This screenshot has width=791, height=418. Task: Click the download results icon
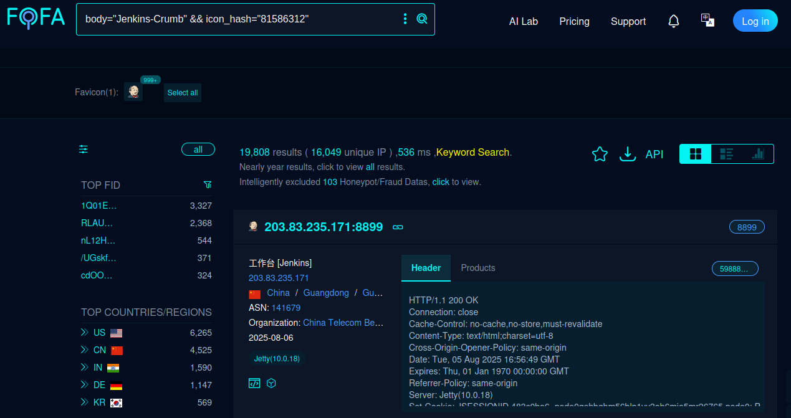tap(627, 154)
